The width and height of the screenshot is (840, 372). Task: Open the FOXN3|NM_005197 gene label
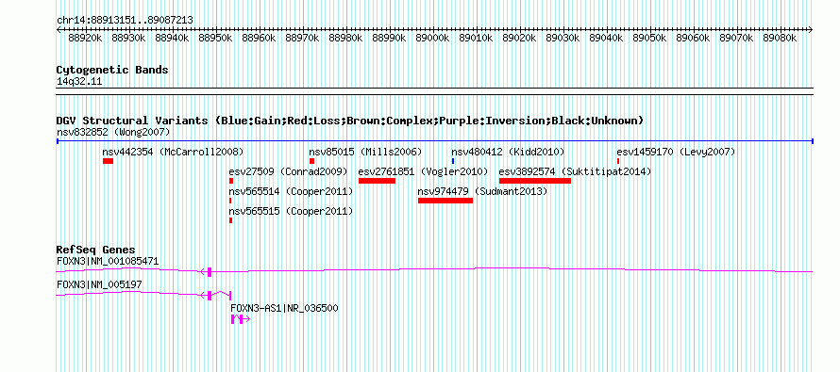99,284
